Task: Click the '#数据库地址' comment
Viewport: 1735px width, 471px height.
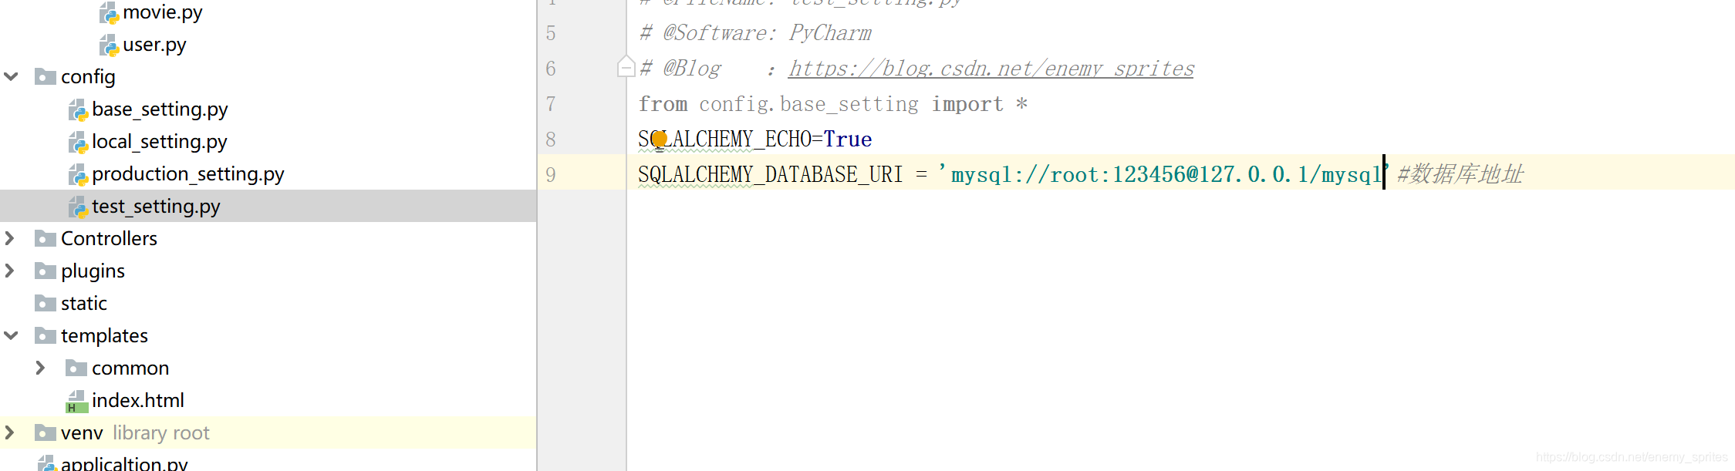Action: pyautogui.click(x=1460, y=174)
